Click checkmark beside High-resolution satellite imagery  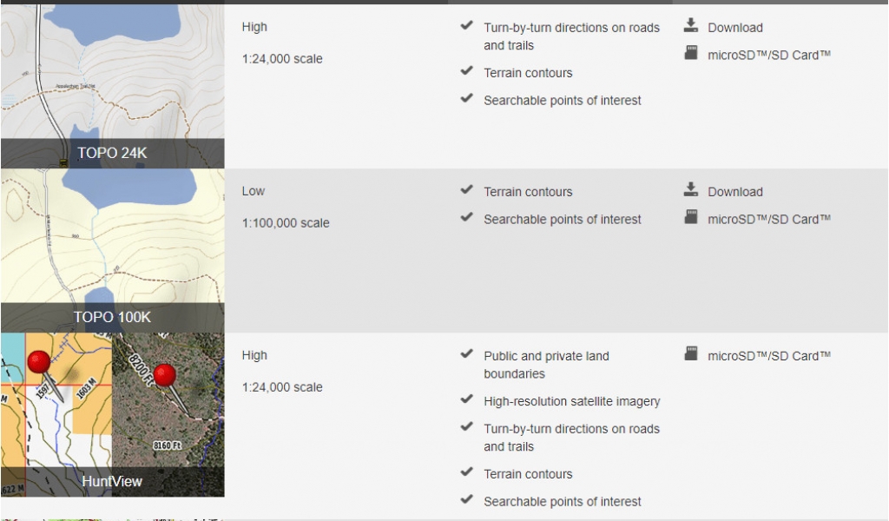click(x=466, y=399)
